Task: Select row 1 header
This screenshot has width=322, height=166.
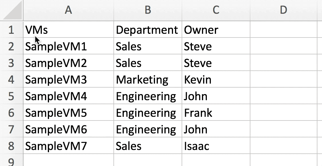Action: (x=11, y=29)
